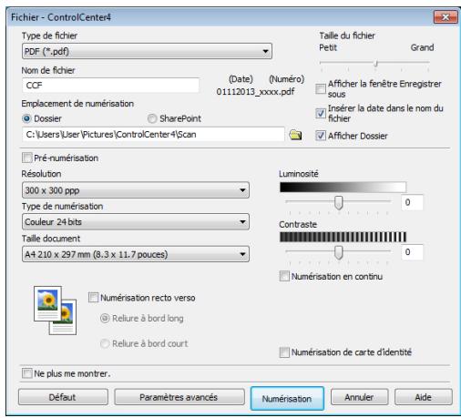Click the Petit file size label
This screenshot has height=418, width=461.
[328, 47]
